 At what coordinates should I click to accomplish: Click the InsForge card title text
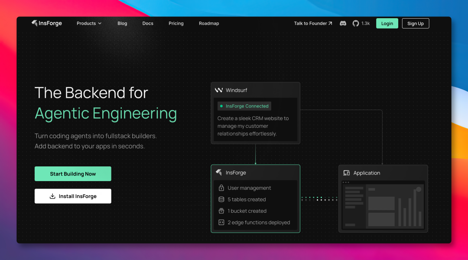click(x=236, y=172)
